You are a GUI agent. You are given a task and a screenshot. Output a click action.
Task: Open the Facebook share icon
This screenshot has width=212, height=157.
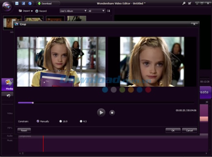(23, 3)
